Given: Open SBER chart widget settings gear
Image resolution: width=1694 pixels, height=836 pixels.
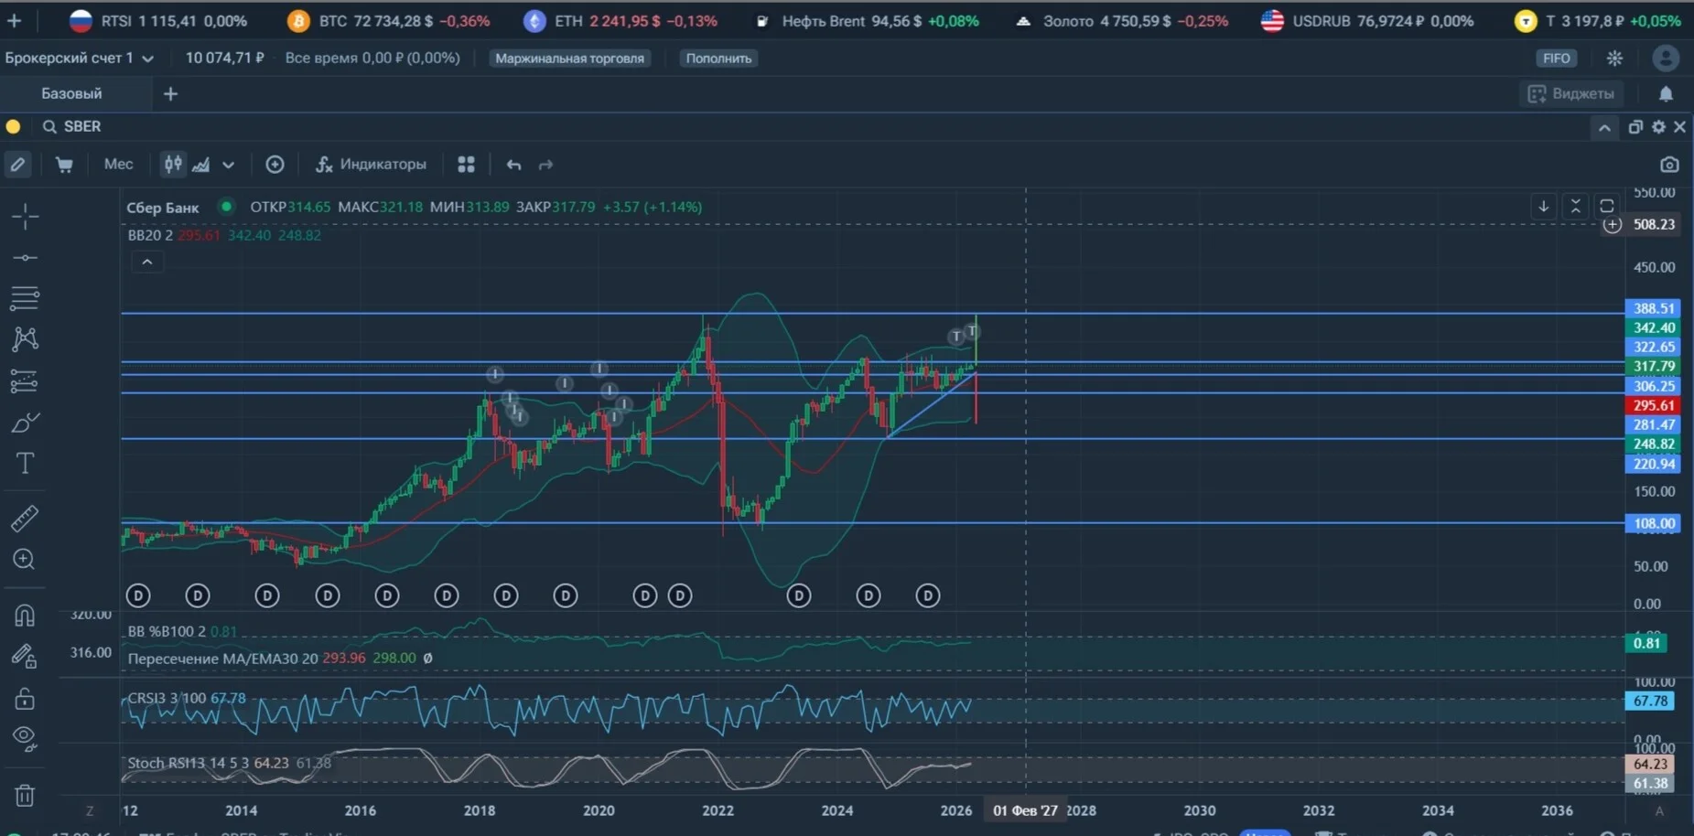Looking at the screenshot, I should tap(1658, 127).
